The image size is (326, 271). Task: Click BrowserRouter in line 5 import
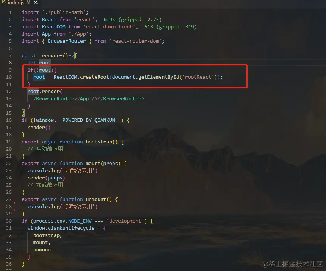(x=67, y=41)
